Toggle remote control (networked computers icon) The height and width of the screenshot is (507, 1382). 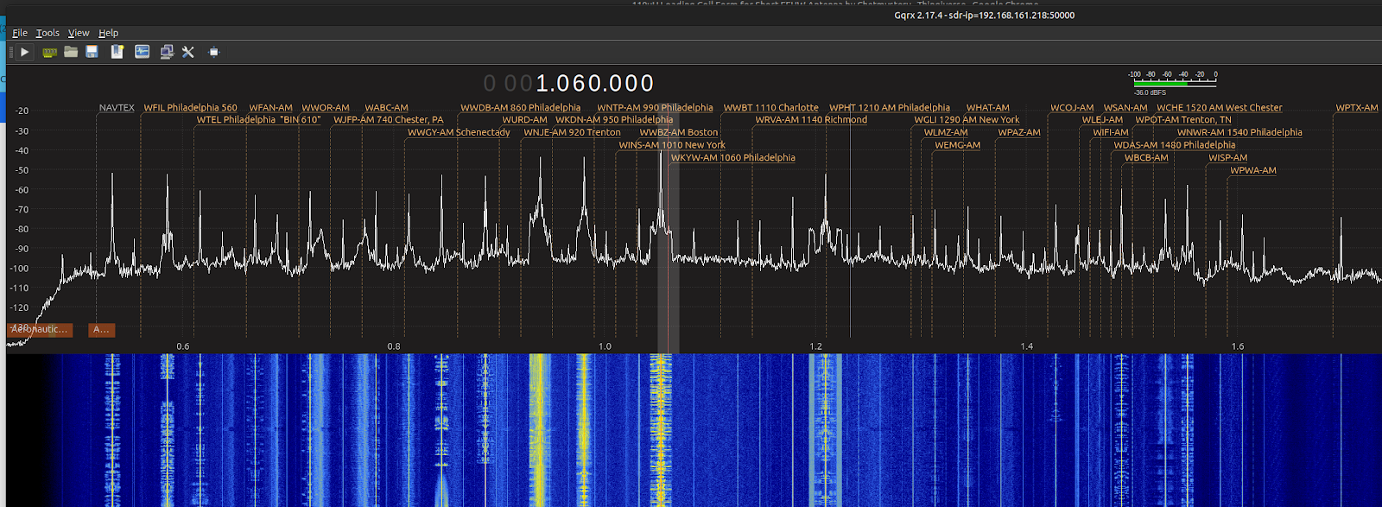[x=166, y=52]
